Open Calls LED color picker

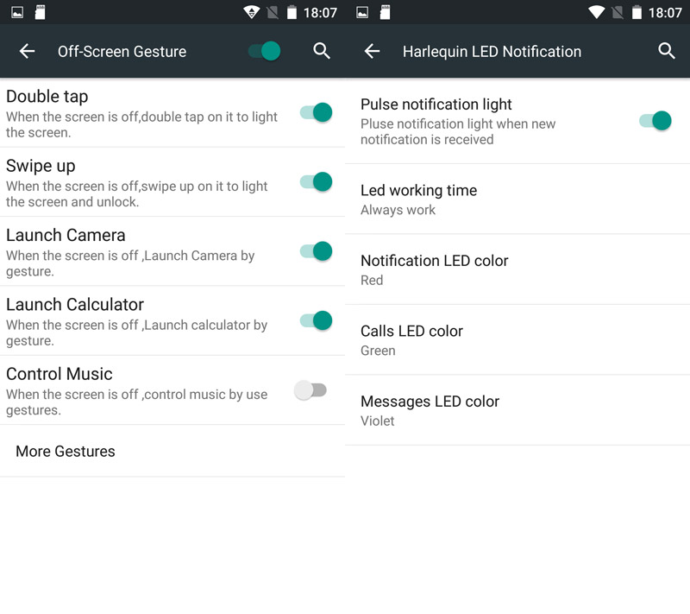pos(517,340)
